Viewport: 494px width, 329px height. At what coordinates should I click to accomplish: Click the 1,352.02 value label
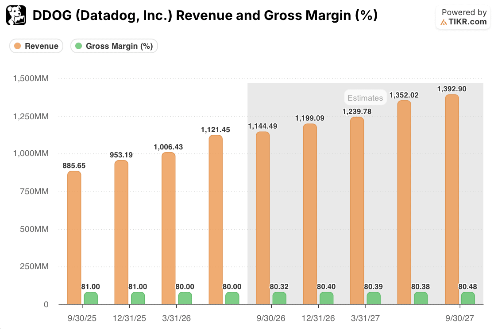[404, 95]
